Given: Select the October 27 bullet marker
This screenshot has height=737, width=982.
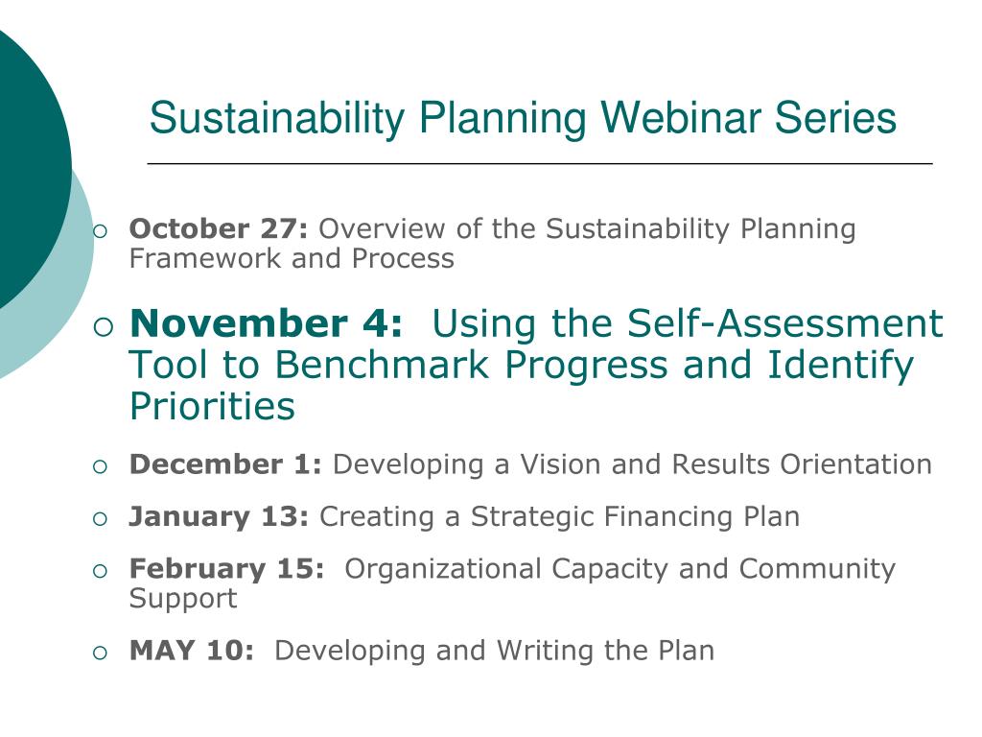Looking at the screenshot, I should coord(100,231).
